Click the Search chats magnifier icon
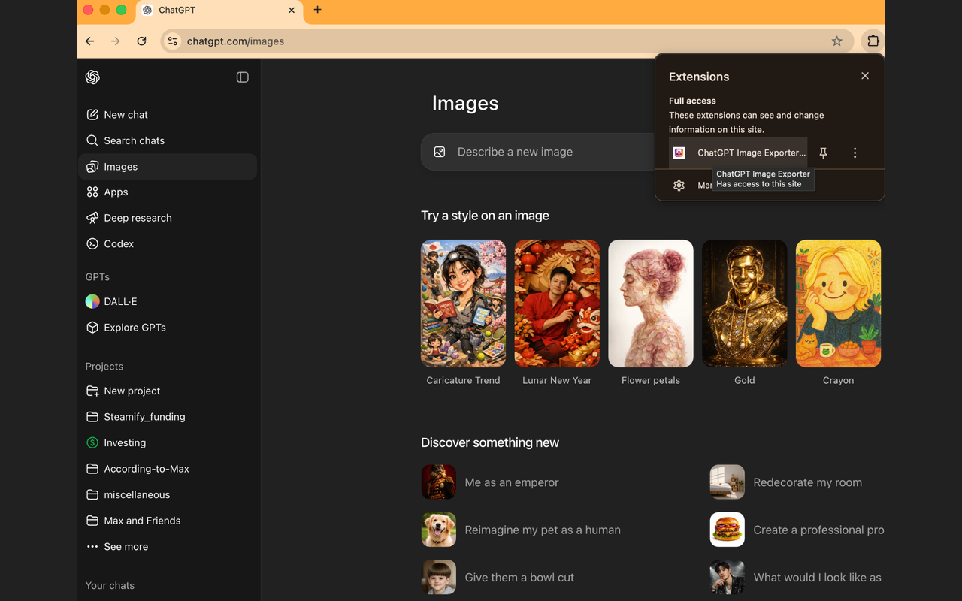 click(92, 140)
